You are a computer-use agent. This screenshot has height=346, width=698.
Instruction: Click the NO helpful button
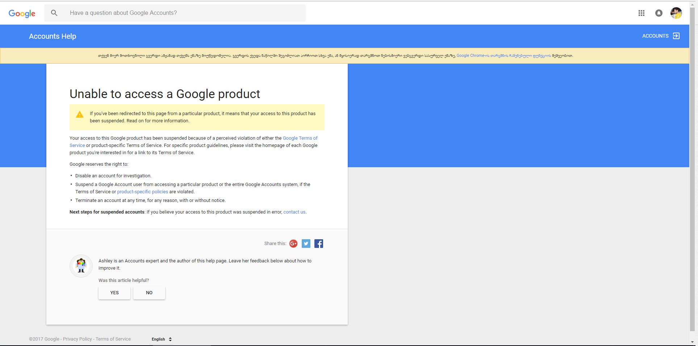pos(149,293)
